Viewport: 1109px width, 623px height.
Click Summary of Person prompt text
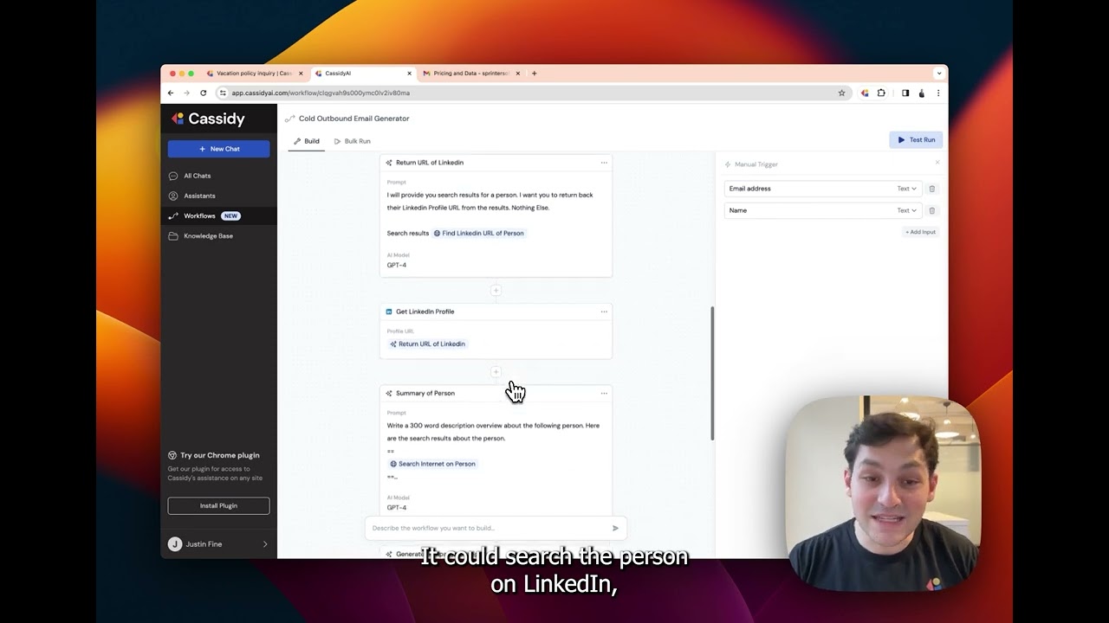(x=493, y=432)
